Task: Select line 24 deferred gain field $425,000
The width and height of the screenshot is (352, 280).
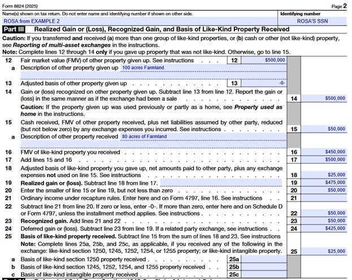Action: [x=324, y=229]
